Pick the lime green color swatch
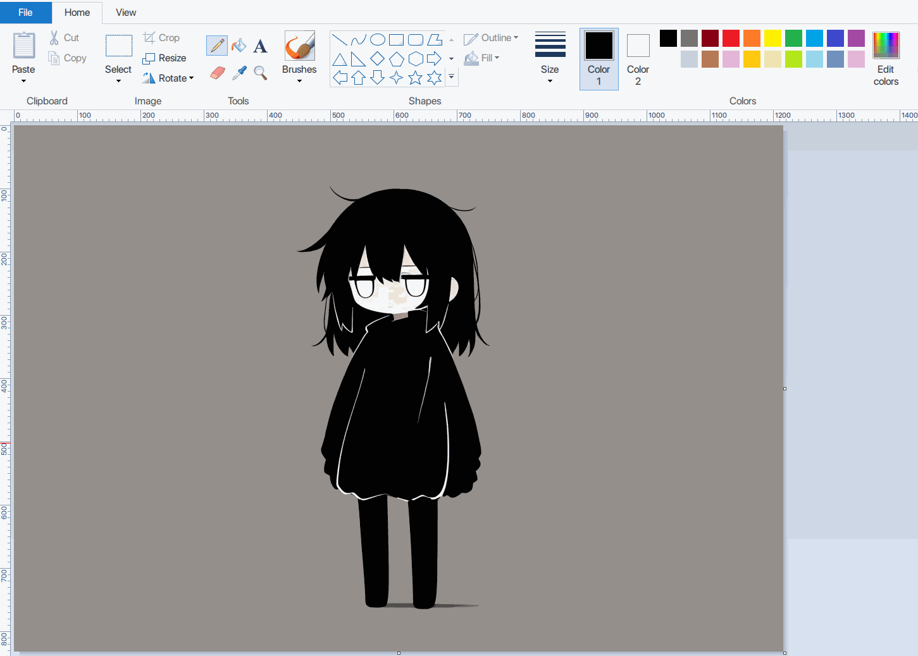918x656 pixels. pyautogui.click(x=793, y=59)
